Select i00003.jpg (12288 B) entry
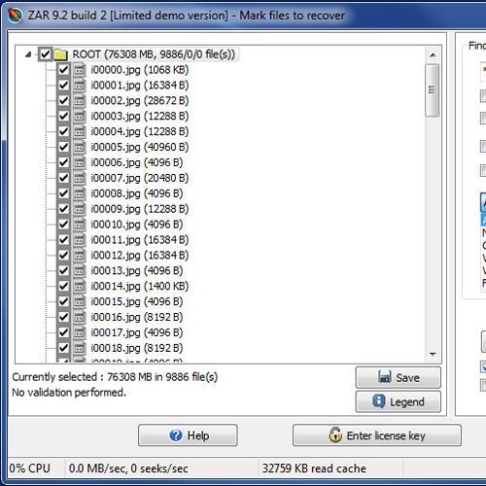The image size is (486, 486). [140, 116]
